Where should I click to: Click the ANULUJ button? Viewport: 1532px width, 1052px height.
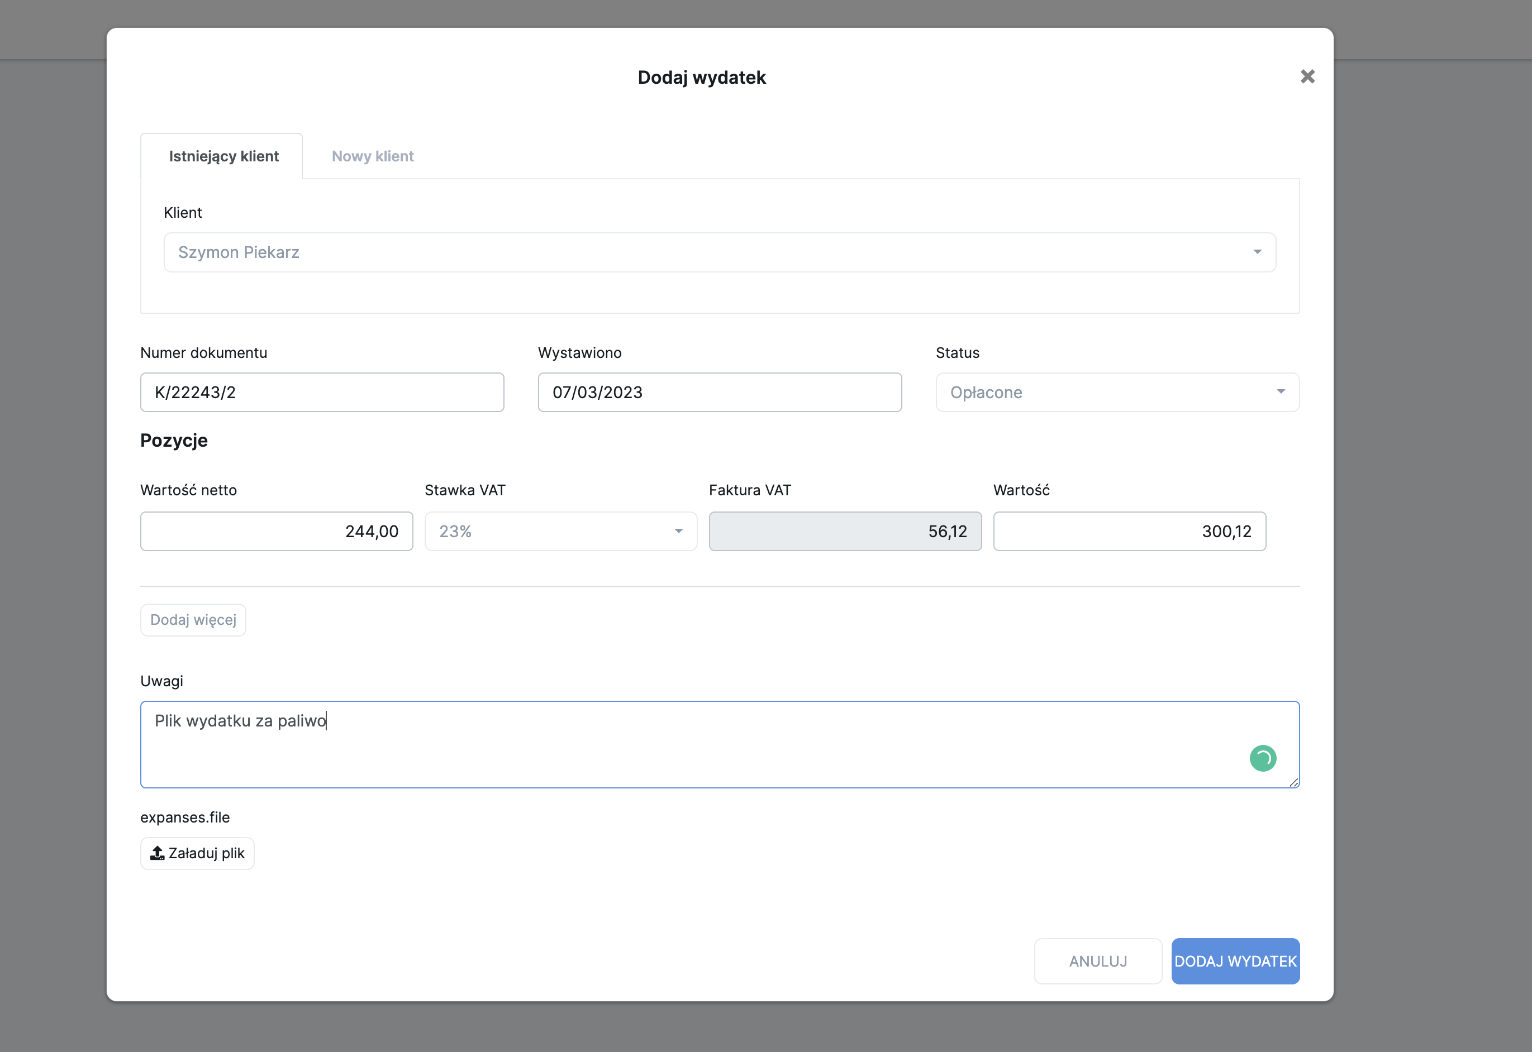[1097, 961]
